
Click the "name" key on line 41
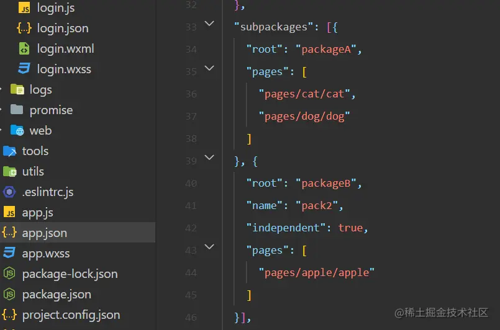pos(265,205)
